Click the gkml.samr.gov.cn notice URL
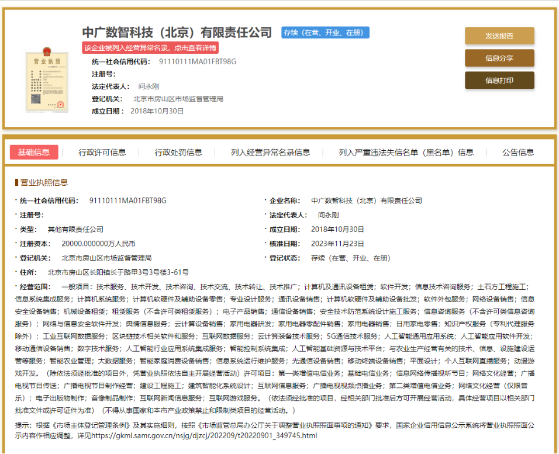559x454 pixels. pos(204,435)
